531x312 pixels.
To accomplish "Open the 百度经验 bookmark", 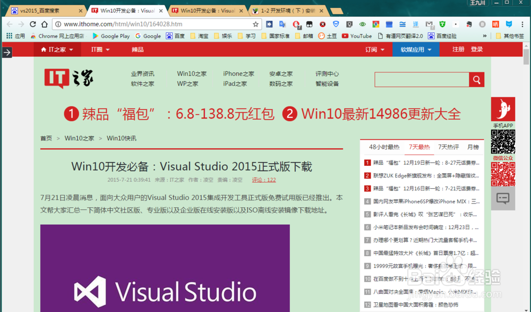I will point(442,36).
